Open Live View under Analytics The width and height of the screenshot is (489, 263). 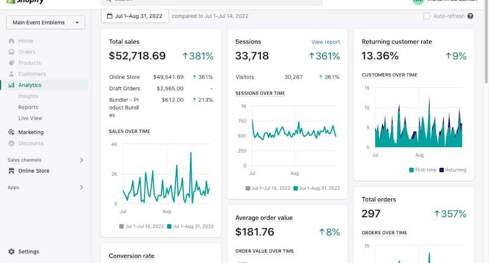30,118
